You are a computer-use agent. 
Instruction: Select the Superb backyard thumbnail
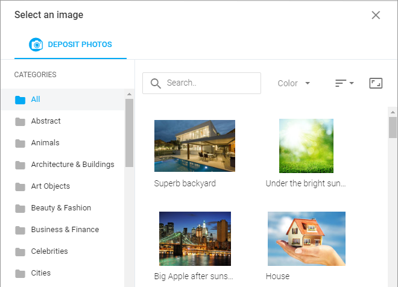tap(195, 146)
